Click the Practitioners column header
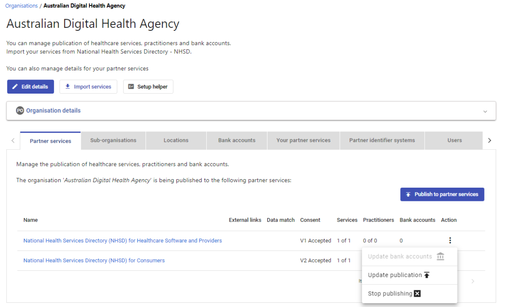Image resolution: width=505 pixels, height=307 pixels. 378,220
